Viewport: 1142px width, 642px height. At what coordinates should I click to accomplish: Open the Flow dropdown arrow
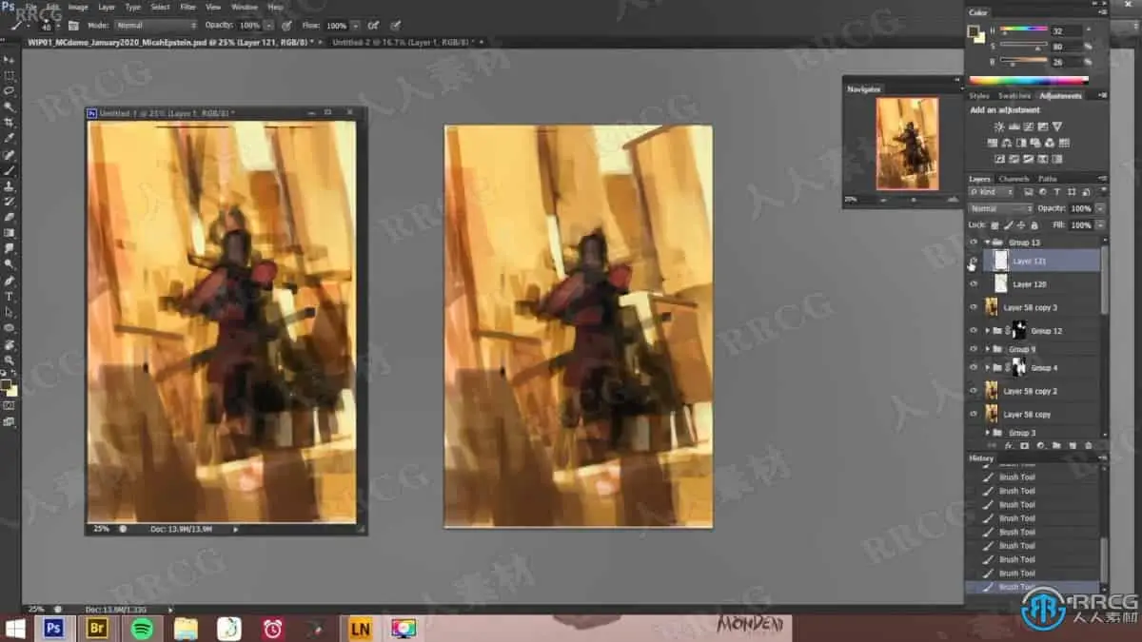point(354,25)
